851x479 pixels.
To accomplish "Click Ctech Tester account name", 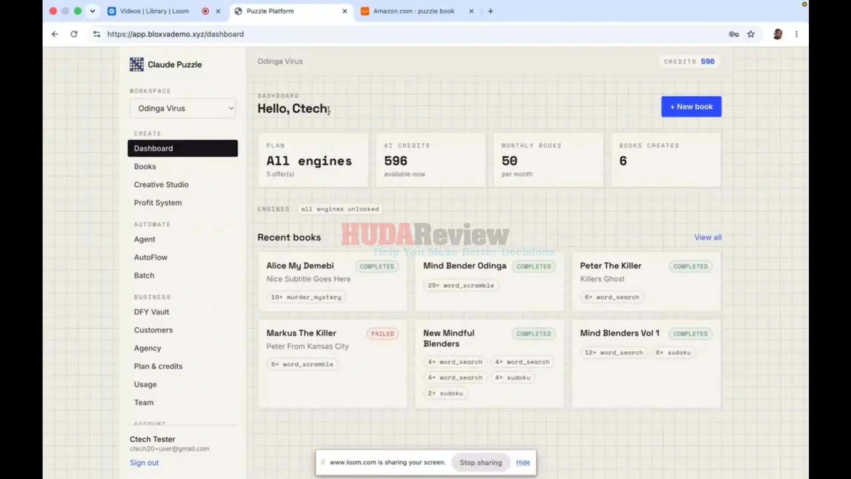I will (153, 439).
